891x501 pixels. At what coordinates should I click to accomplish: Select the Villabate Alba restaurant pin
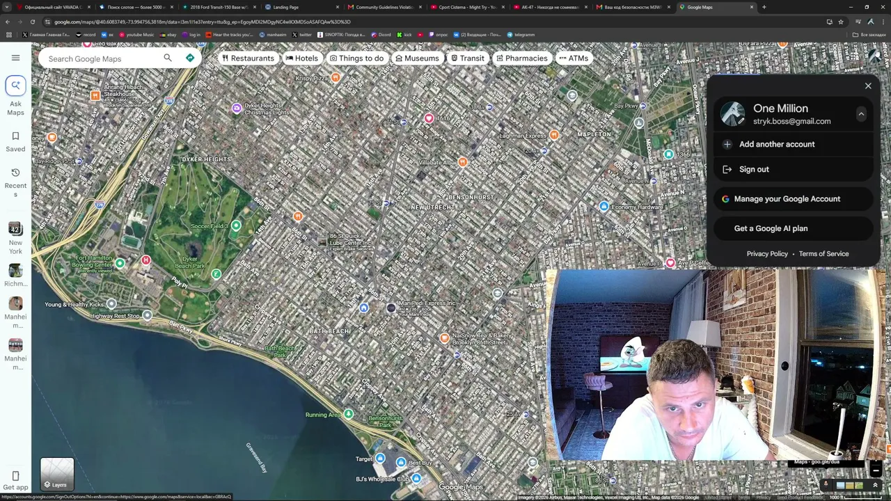click(462, 162)
